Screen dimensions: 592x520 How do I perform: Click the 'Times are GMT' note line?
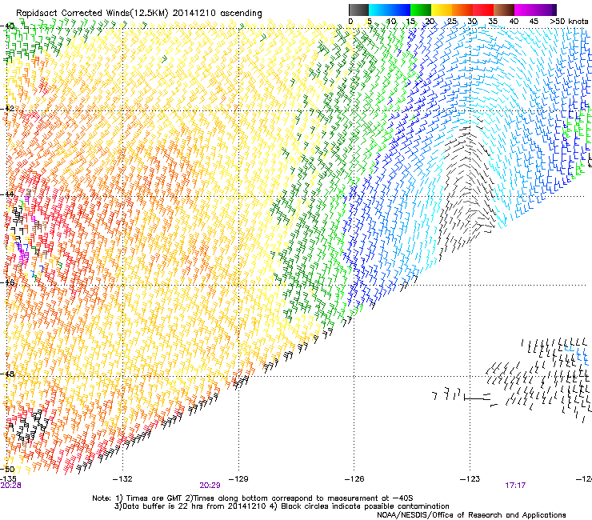tap(253, 498)
